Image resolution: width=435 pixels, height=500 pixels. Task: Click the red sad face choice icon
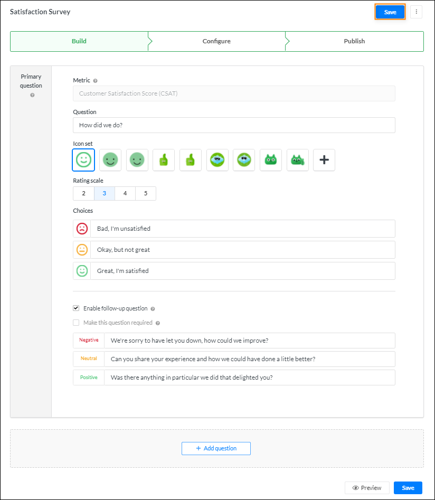[x=82, y=229]
